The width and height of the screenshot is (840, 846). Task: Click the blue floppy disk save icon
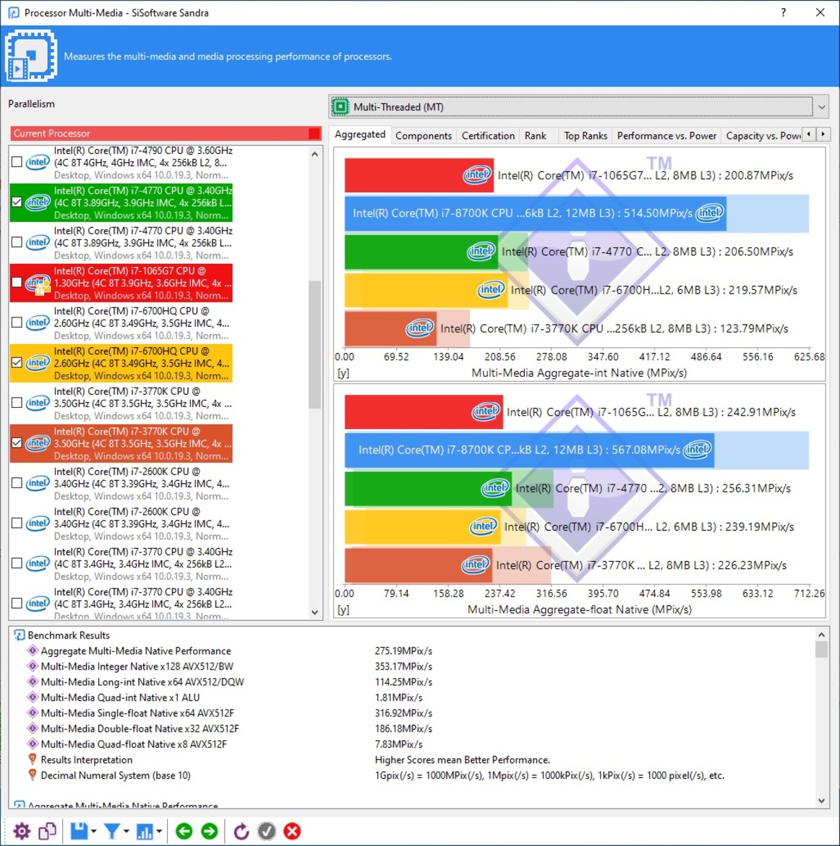(80, 831)
